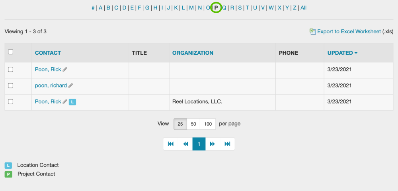The height and width of the screenshot is (191, 398).
Task: Go to previous page of results
Action: tap(185, 144)
